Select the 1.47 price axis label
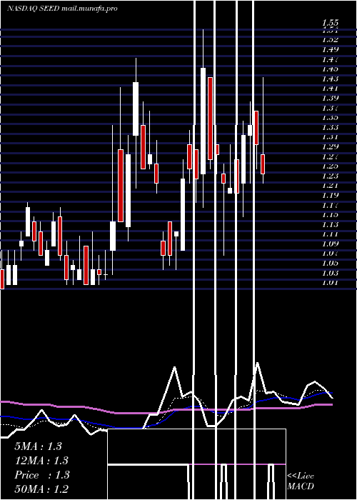 tap(330, 59)
